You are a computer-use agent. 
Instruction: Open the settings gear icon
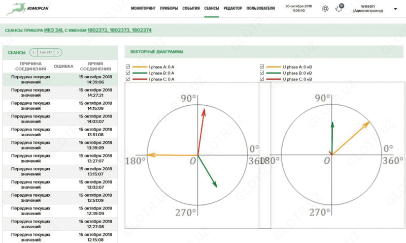(x=325, y=9)
